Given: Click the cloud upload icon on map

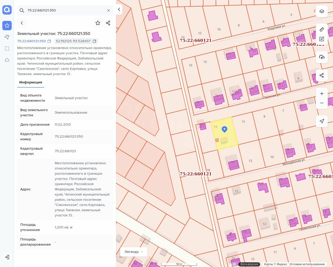Looking at the screenshot, I should coord(322,57).
